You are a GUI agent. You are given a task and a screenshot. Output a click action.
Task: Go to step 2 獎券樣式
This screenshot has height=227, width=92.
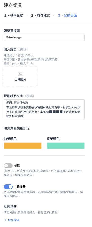coord(40,15)
